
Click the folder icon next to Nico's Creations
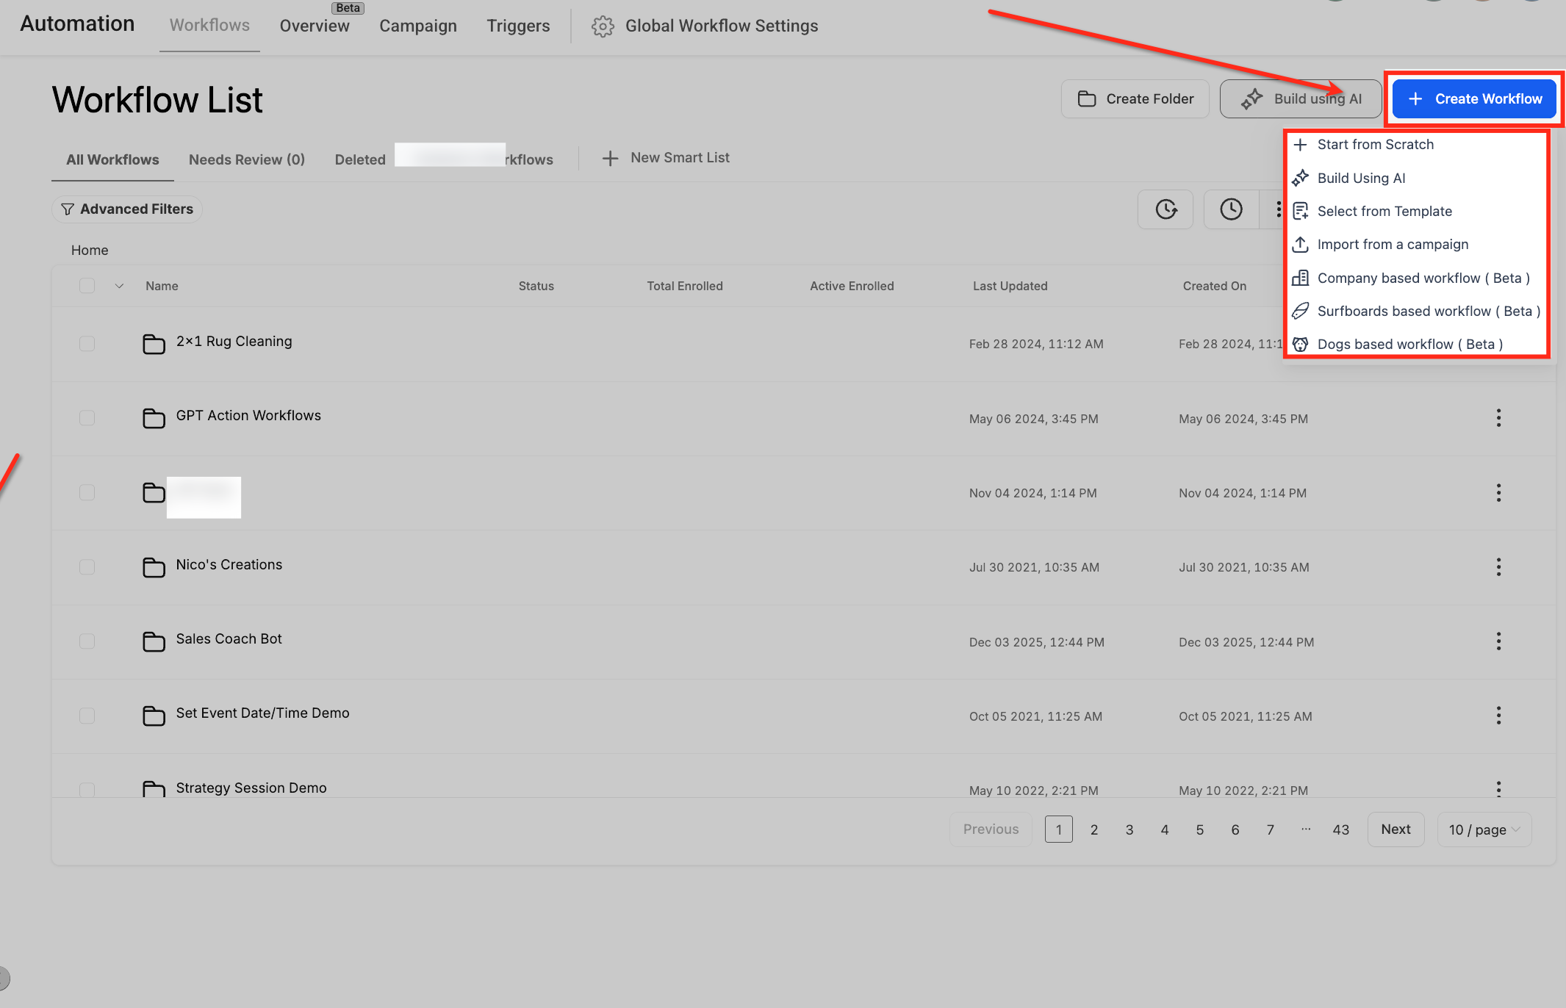point(154,566)
